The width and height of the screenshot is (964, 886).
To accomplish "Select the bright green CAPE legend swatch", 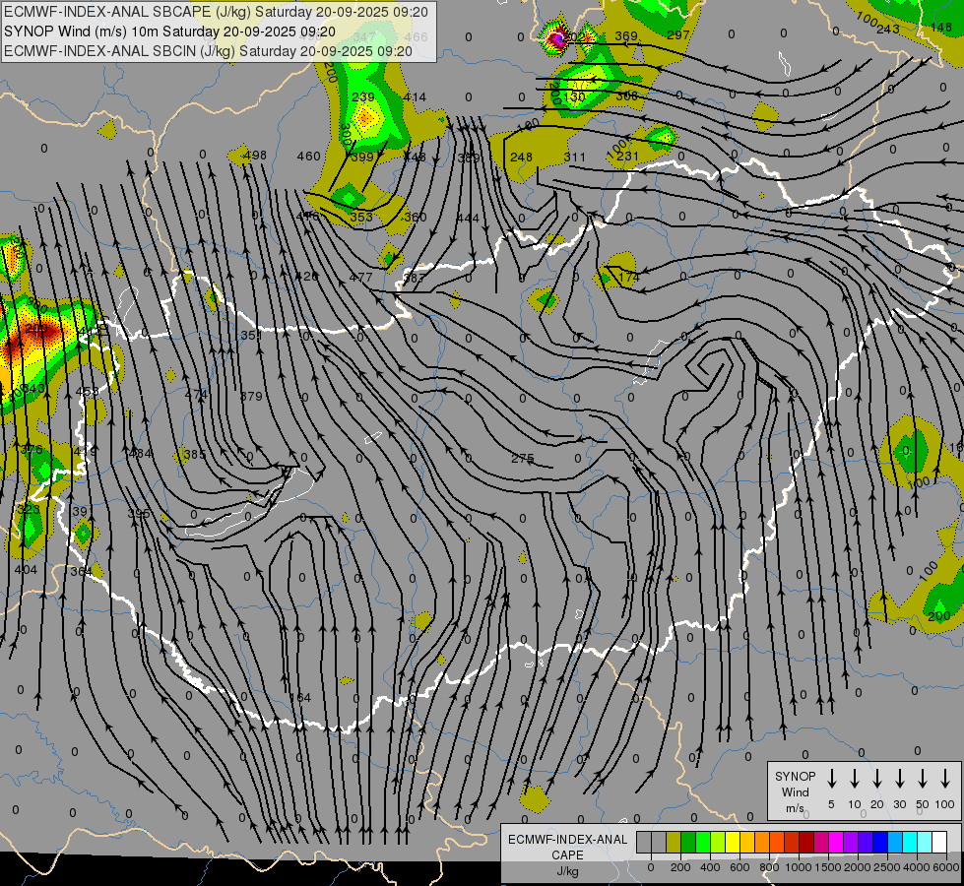I will (x=703, y=843).
